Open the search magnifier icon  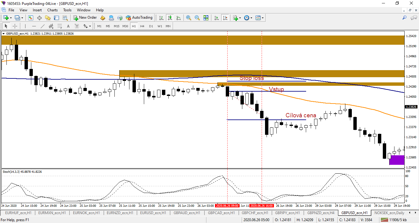pos(405,18)
